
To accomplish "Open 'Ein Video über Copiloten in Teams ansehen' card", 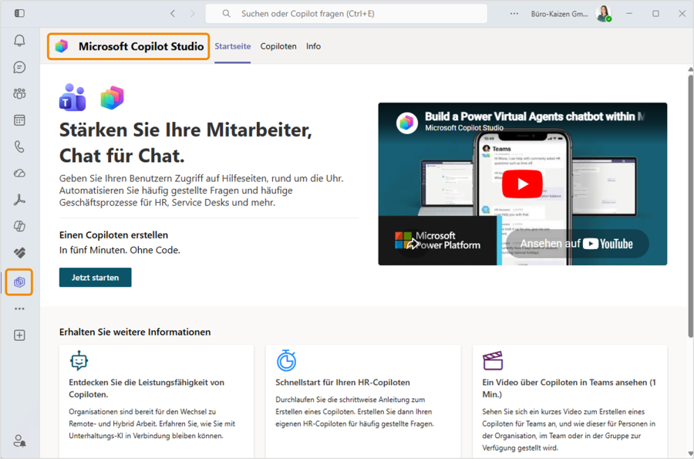I will tap(570, 401).
